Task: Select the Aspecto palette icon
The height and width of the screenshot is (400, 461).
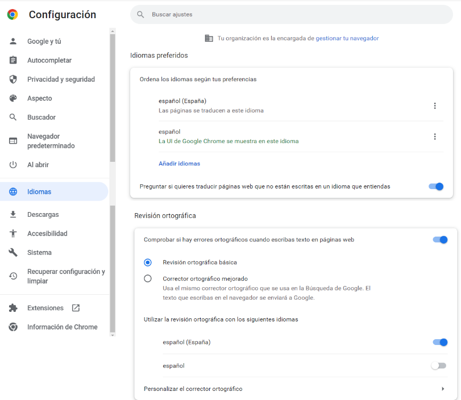Action: point(13,98)
